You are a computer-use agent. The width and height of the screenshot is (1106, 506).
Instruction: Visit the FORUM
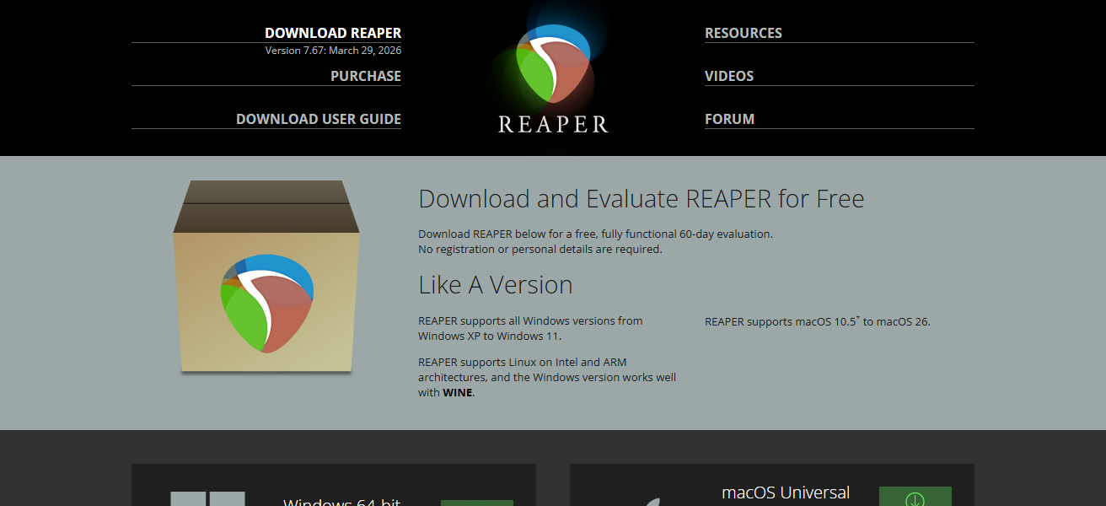729,119
